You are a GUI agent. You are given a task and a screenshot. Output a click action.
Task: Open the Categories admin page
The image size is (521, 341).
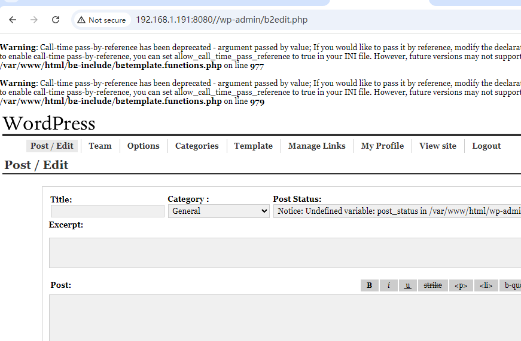[x=197, y=146]
